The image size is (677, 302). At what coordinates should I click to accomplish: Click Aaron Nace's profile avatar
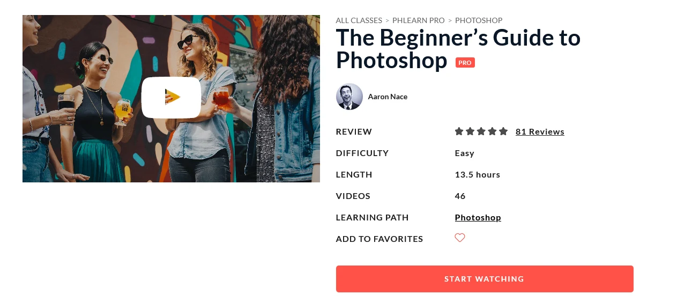click(x=349, y=97)
